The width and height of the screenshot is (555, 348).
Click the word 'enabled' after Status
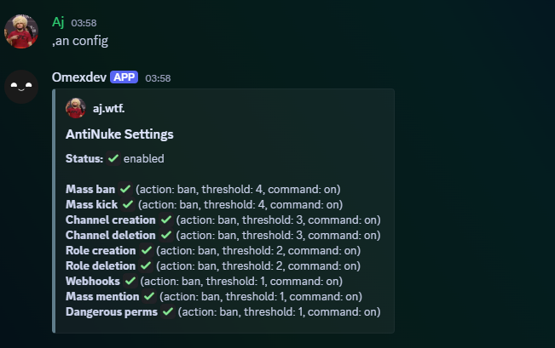tap(144, 158)
